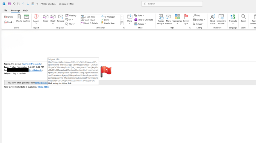Redo the last action

click(18, 4)
